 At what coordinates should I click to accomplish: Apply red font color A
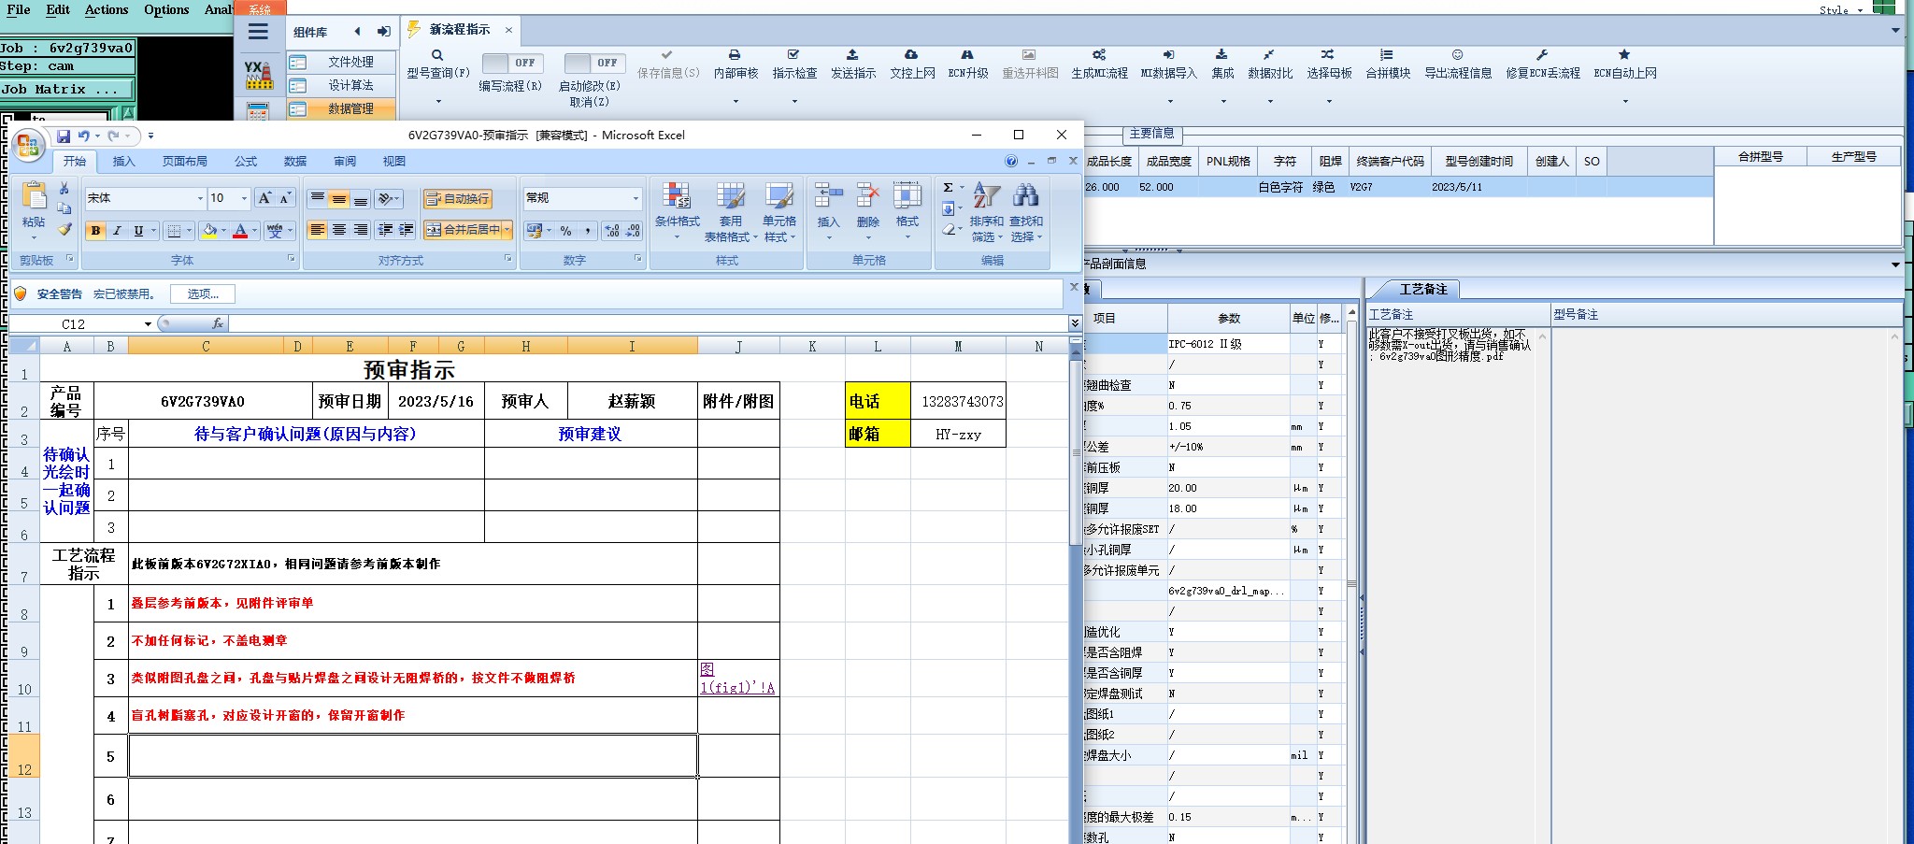click(240, 231)
